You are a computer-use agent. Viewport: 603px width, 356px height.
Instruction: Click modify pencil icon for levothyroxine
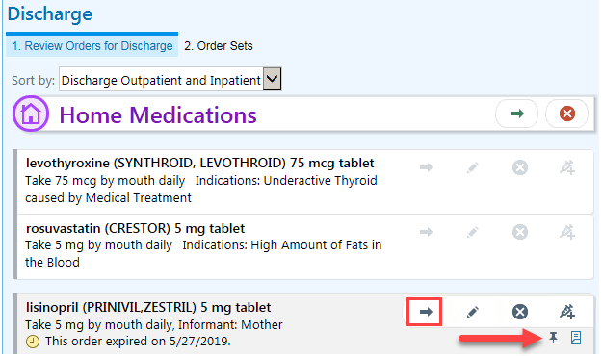473,167
